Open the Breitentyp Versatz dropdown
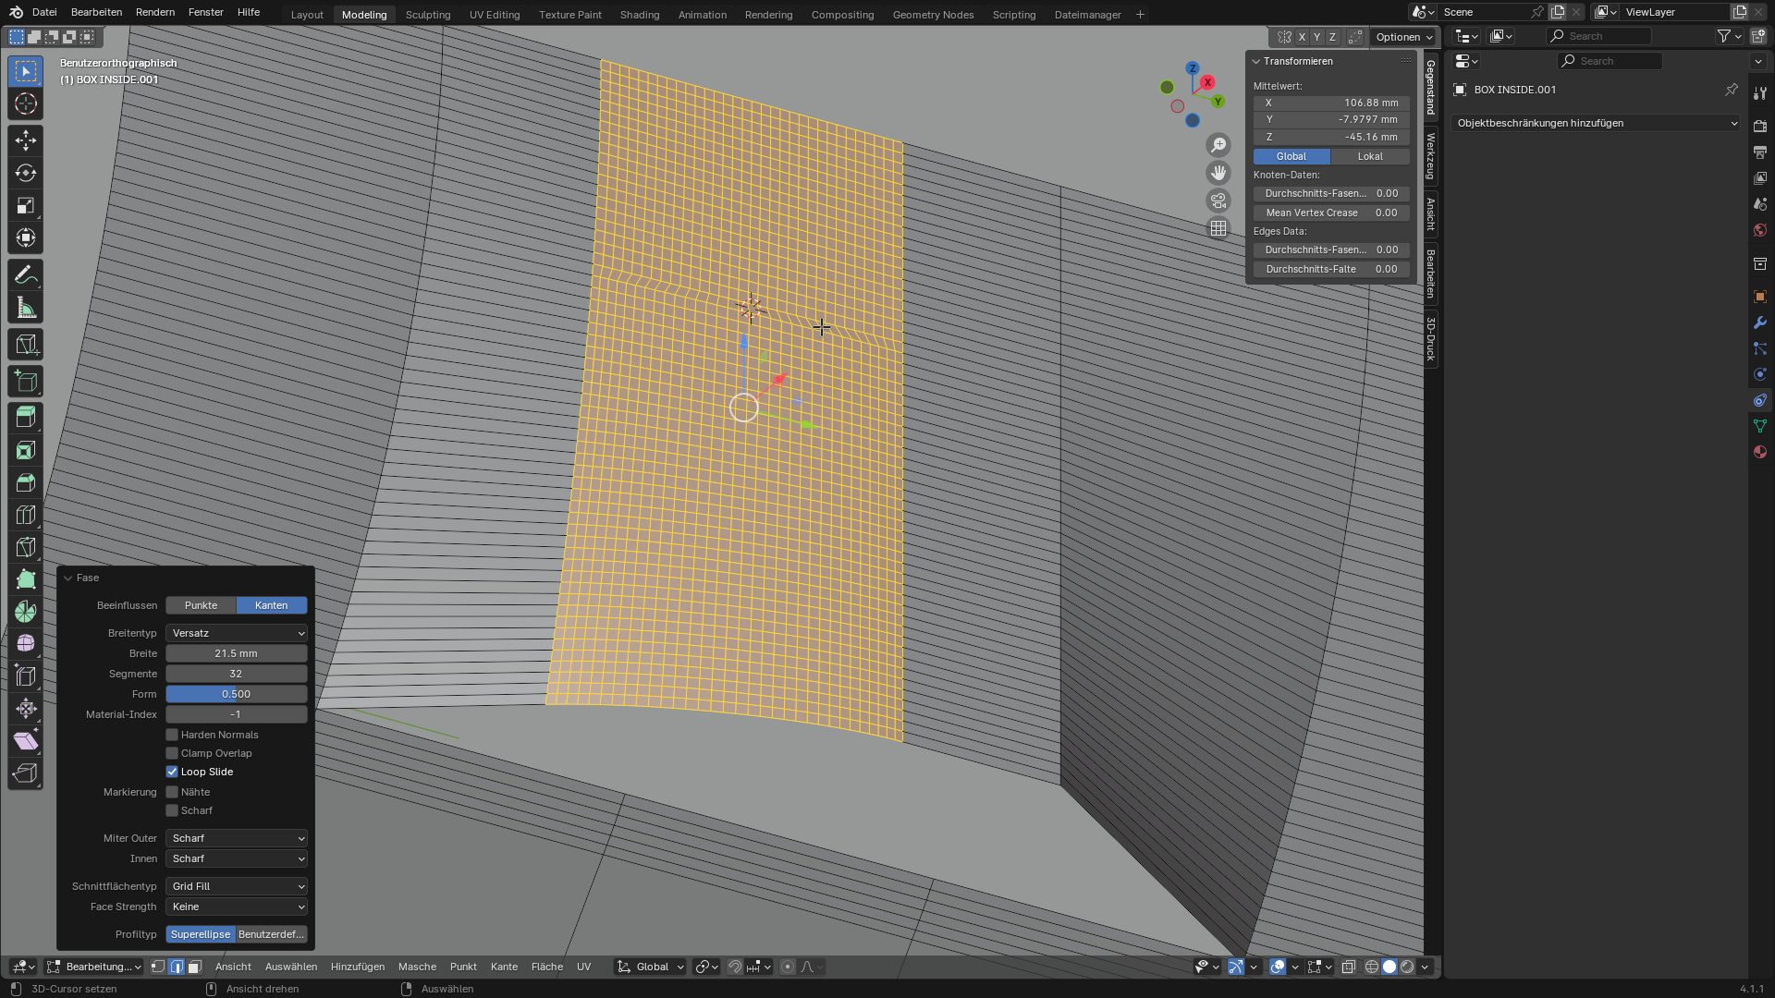 (237, 633)
